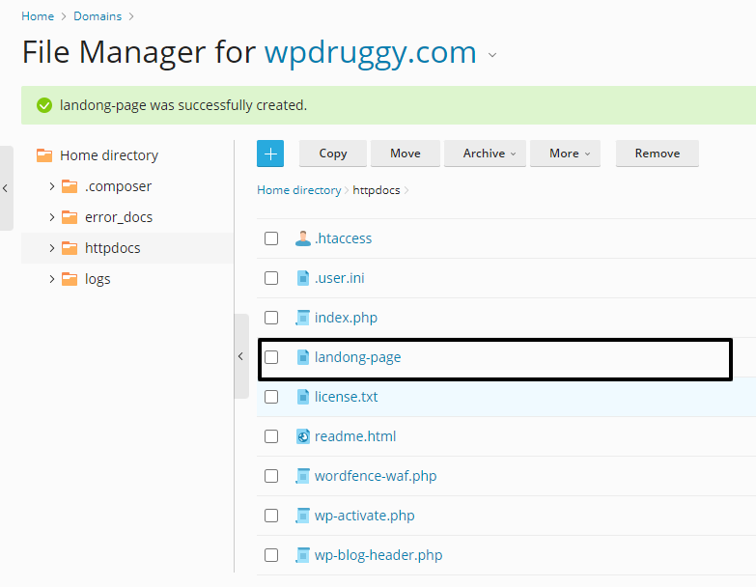
Task: Click the .htaccess user icon
Action: (x=303, y=238)
